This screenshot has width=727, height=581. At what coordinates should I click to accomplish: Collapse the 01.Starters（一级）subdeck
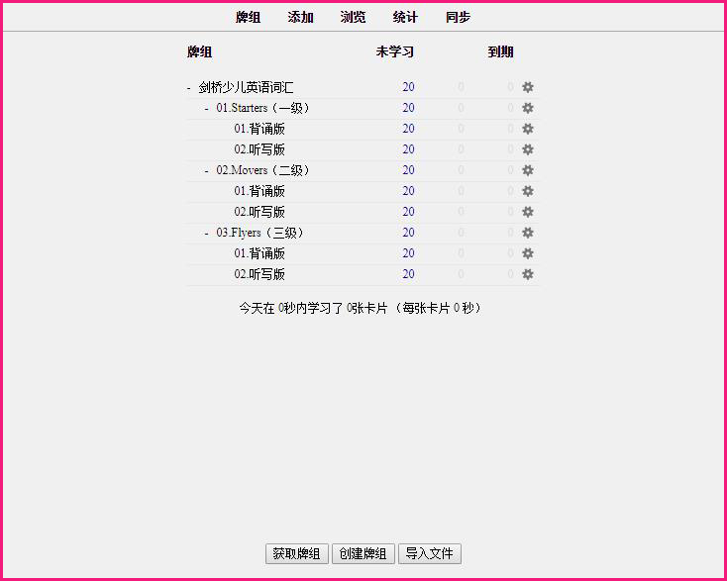pos(206,109)
